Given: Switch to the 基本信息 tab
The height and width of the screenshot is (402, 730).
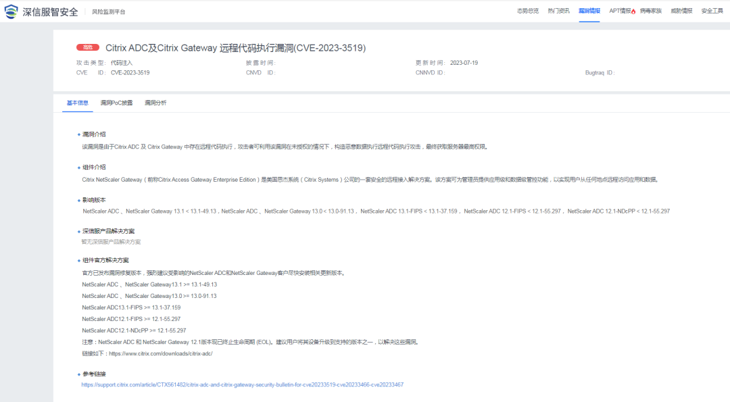Looking at the screenshot, I should [77, 103].
